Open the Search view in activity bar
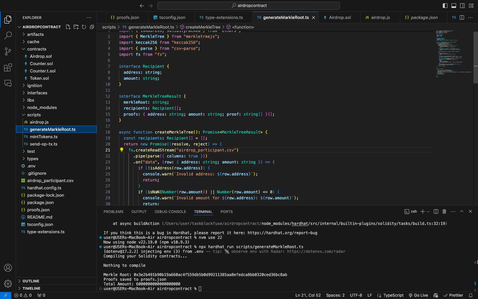Image resolution: width=478 pixels, height=299 pixels. [8, 35]
